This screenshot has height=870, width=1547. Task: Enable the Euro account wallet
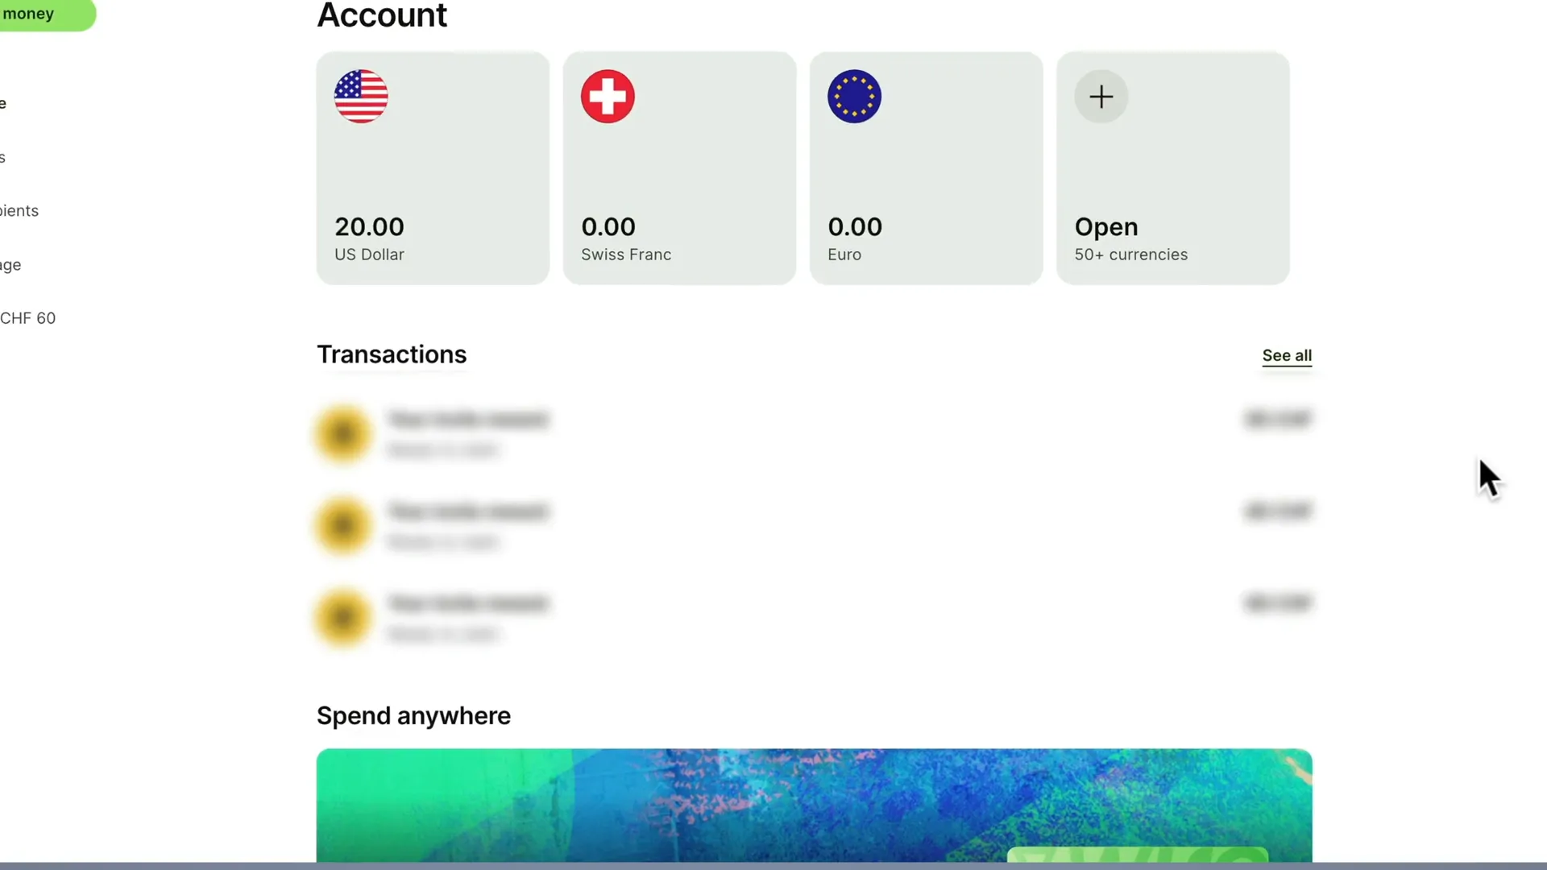(x=926, y=168)
